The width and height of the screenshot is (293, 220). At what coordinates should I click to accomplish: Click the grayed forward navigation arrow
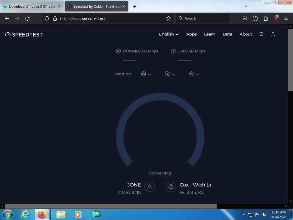[x=17, y=19]
